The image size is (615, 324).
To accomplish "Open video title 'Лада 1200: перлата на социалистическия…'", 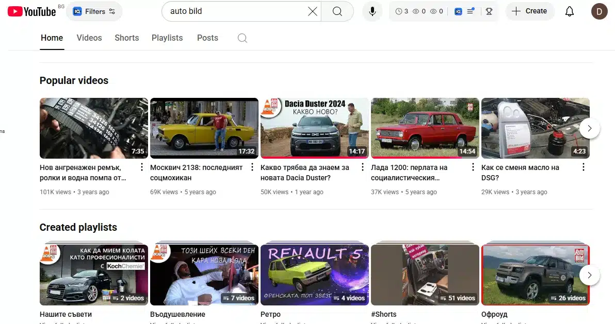I will point(409,173).
